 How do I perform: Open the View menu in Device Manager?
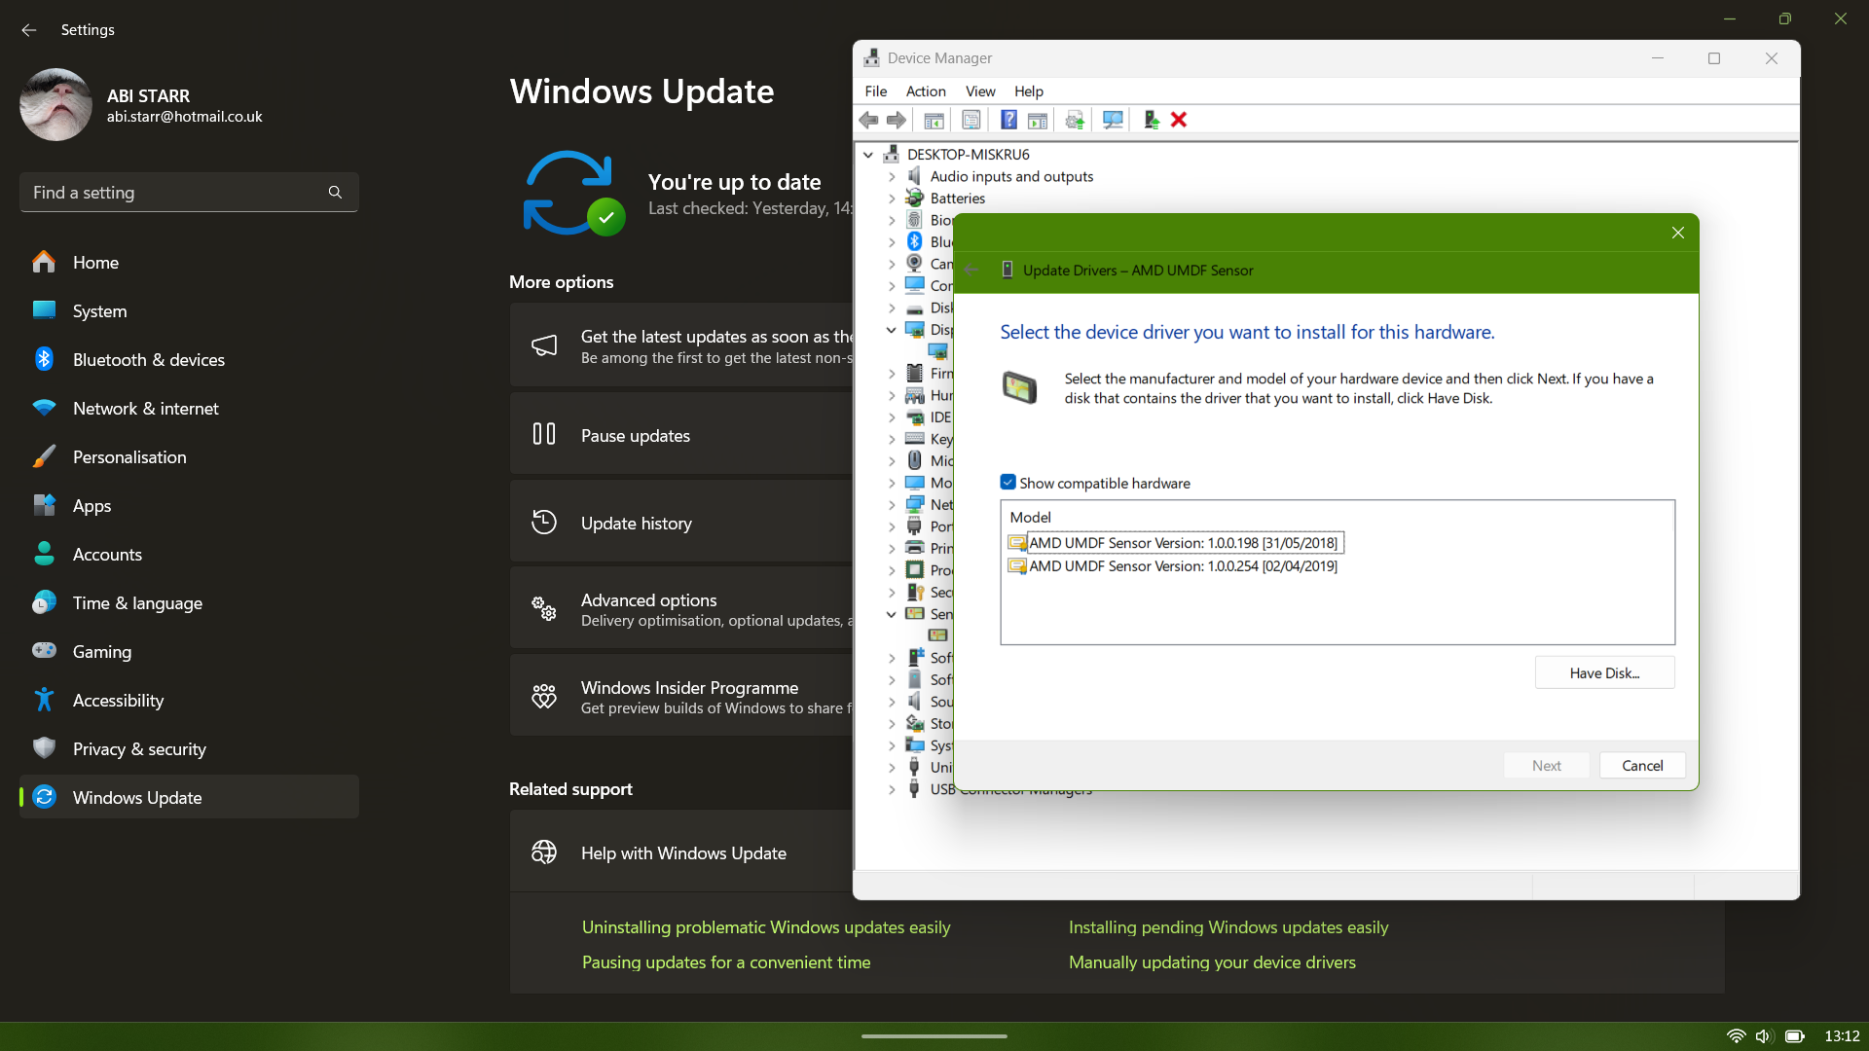[x=979, y=91]
